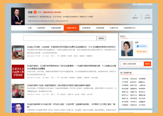Click the view-count eye icon of first article

[43, 56]
